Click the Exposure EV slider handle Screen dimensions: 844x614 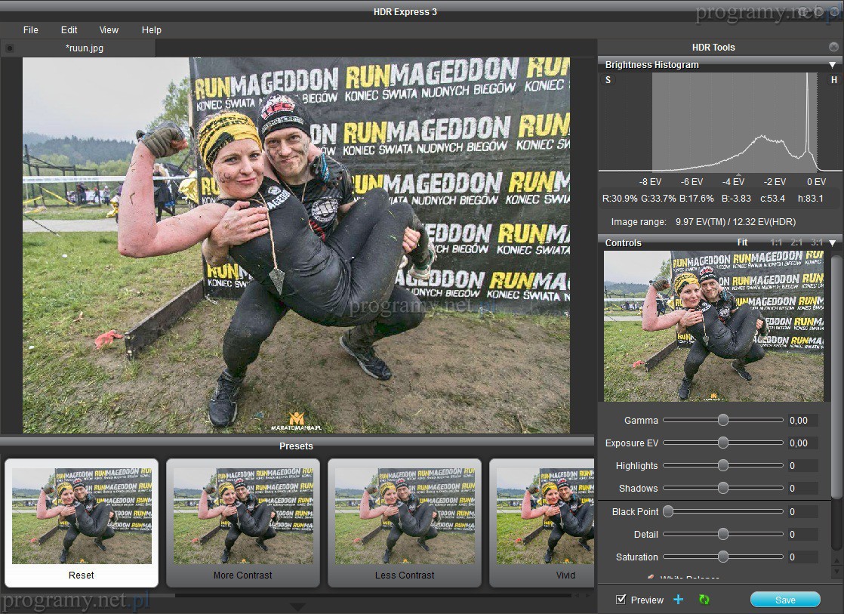[x=722, y=443]
